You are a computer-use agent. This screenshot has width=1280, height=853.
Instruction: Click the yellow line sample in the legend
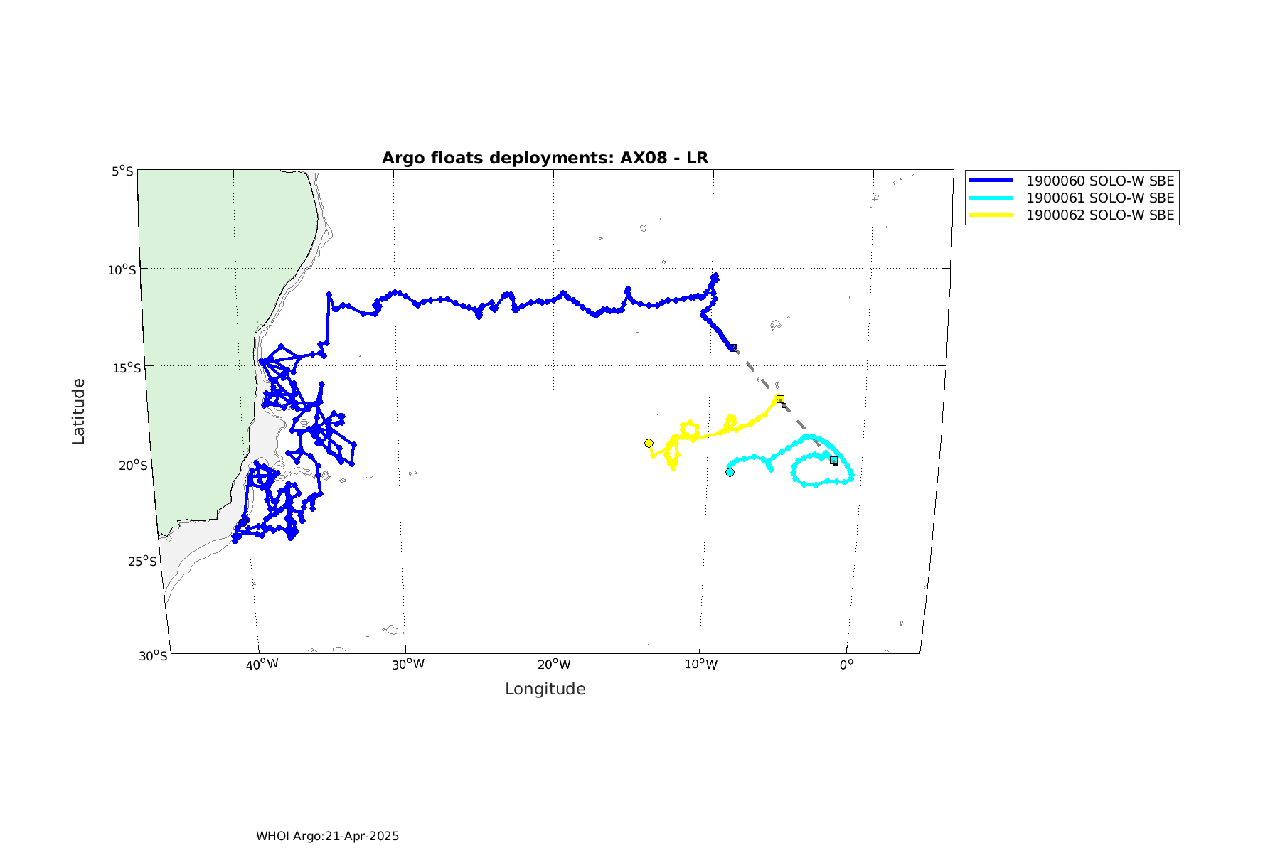click(991, 215)
